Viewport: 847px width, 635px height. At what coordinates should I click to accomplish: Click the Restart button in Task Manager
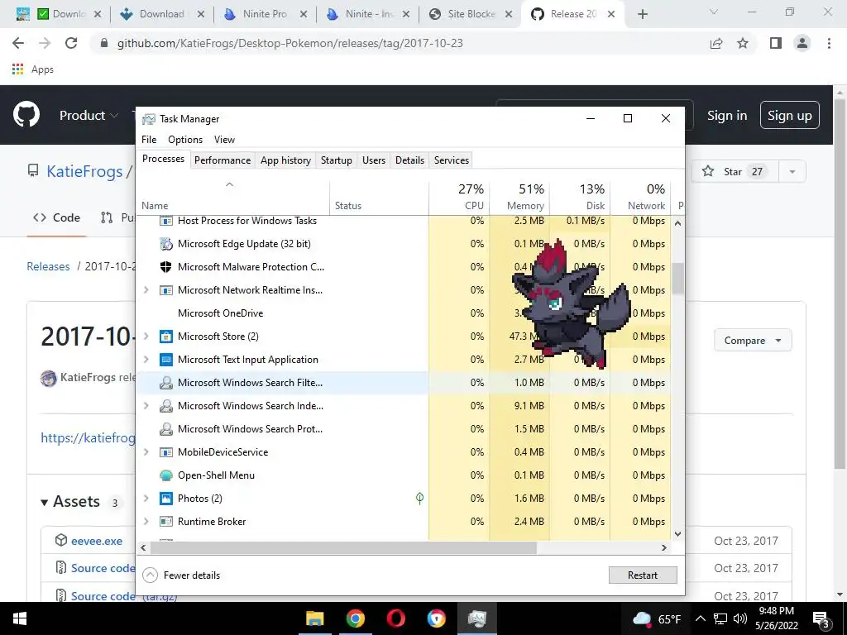coord(643,575)
